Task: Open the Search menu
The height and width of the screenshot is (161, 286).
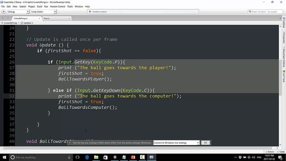Action: [23, 7]
